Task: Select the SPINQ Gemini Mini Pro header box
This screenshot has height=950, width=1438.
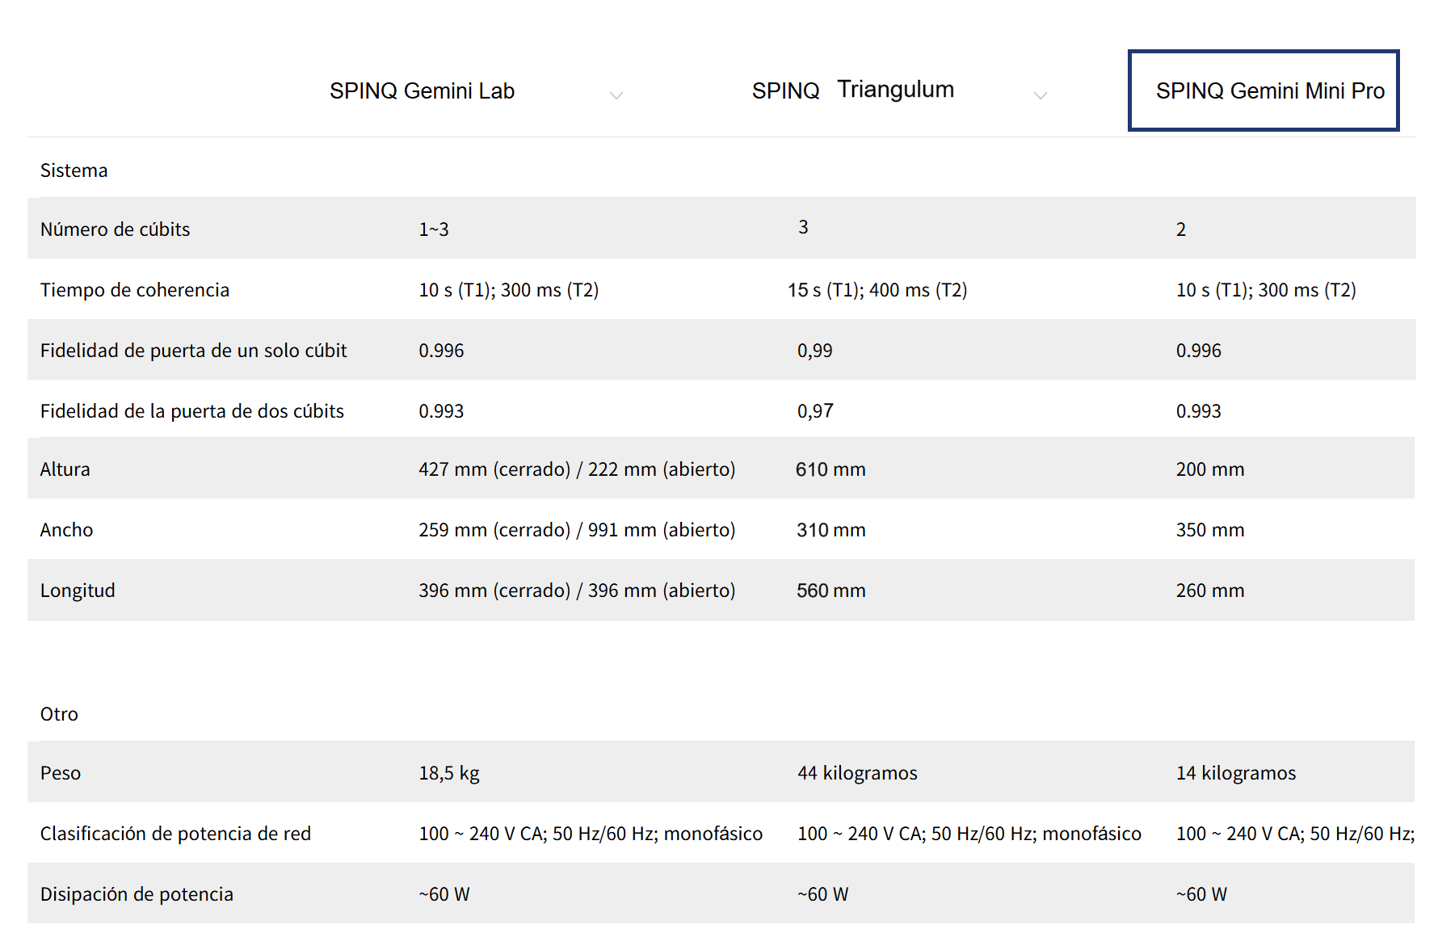Action: [1264, 90]
